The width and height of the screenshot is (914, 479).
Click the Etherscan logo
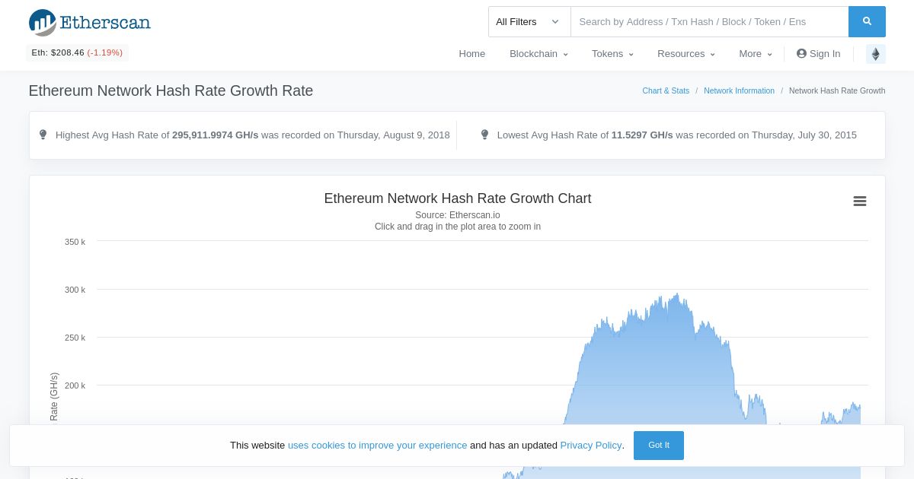90,23
